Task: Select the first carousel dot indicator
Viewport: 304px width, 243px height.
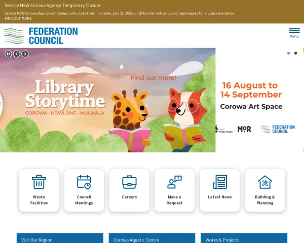Action: (288, 53)
